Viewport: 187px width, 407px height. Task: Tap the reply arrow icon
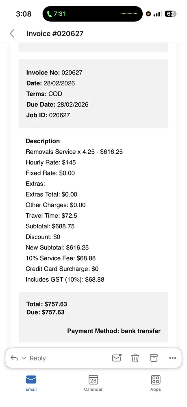14,358
